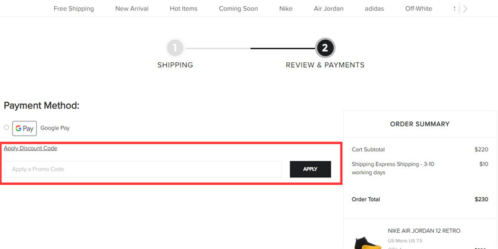Open the Free Shipping menu item
Image resolution: width=498 pixels, height=249 pixels.
coord(73,9)
